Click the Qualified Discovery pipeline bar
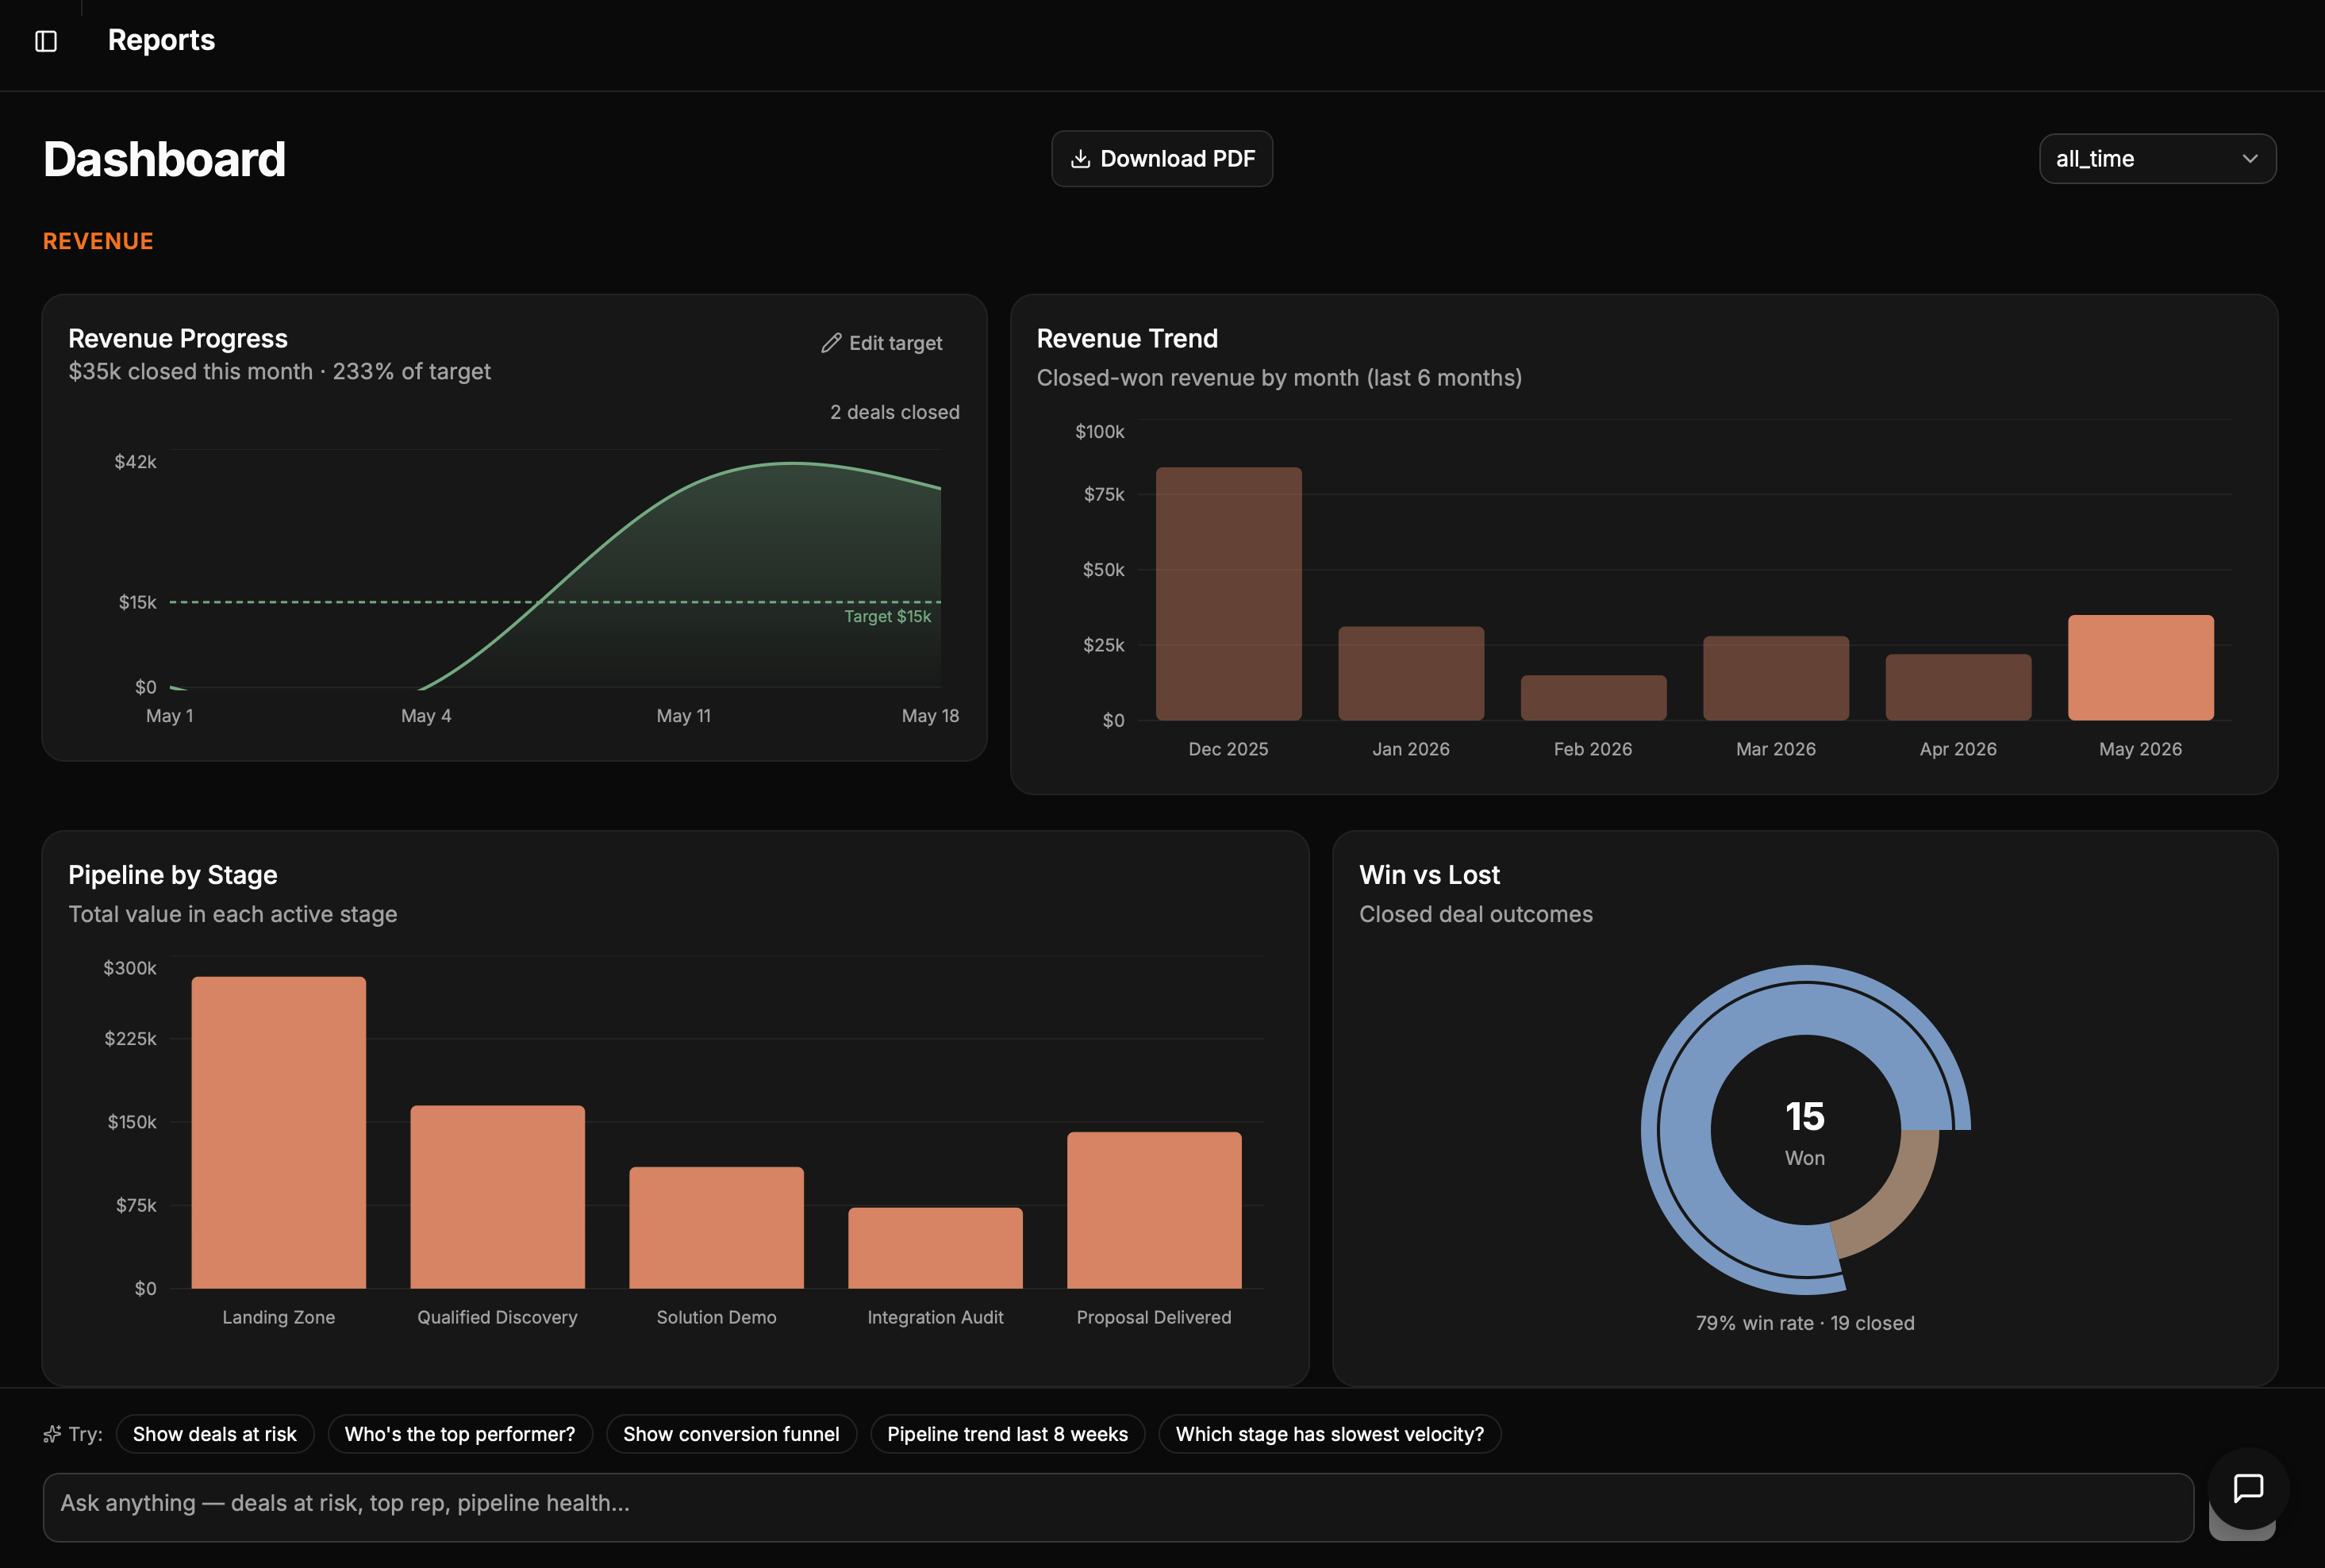The height and width of the screenshot is (1568, 2325). pyautogui.click(x=498, y=1197)
